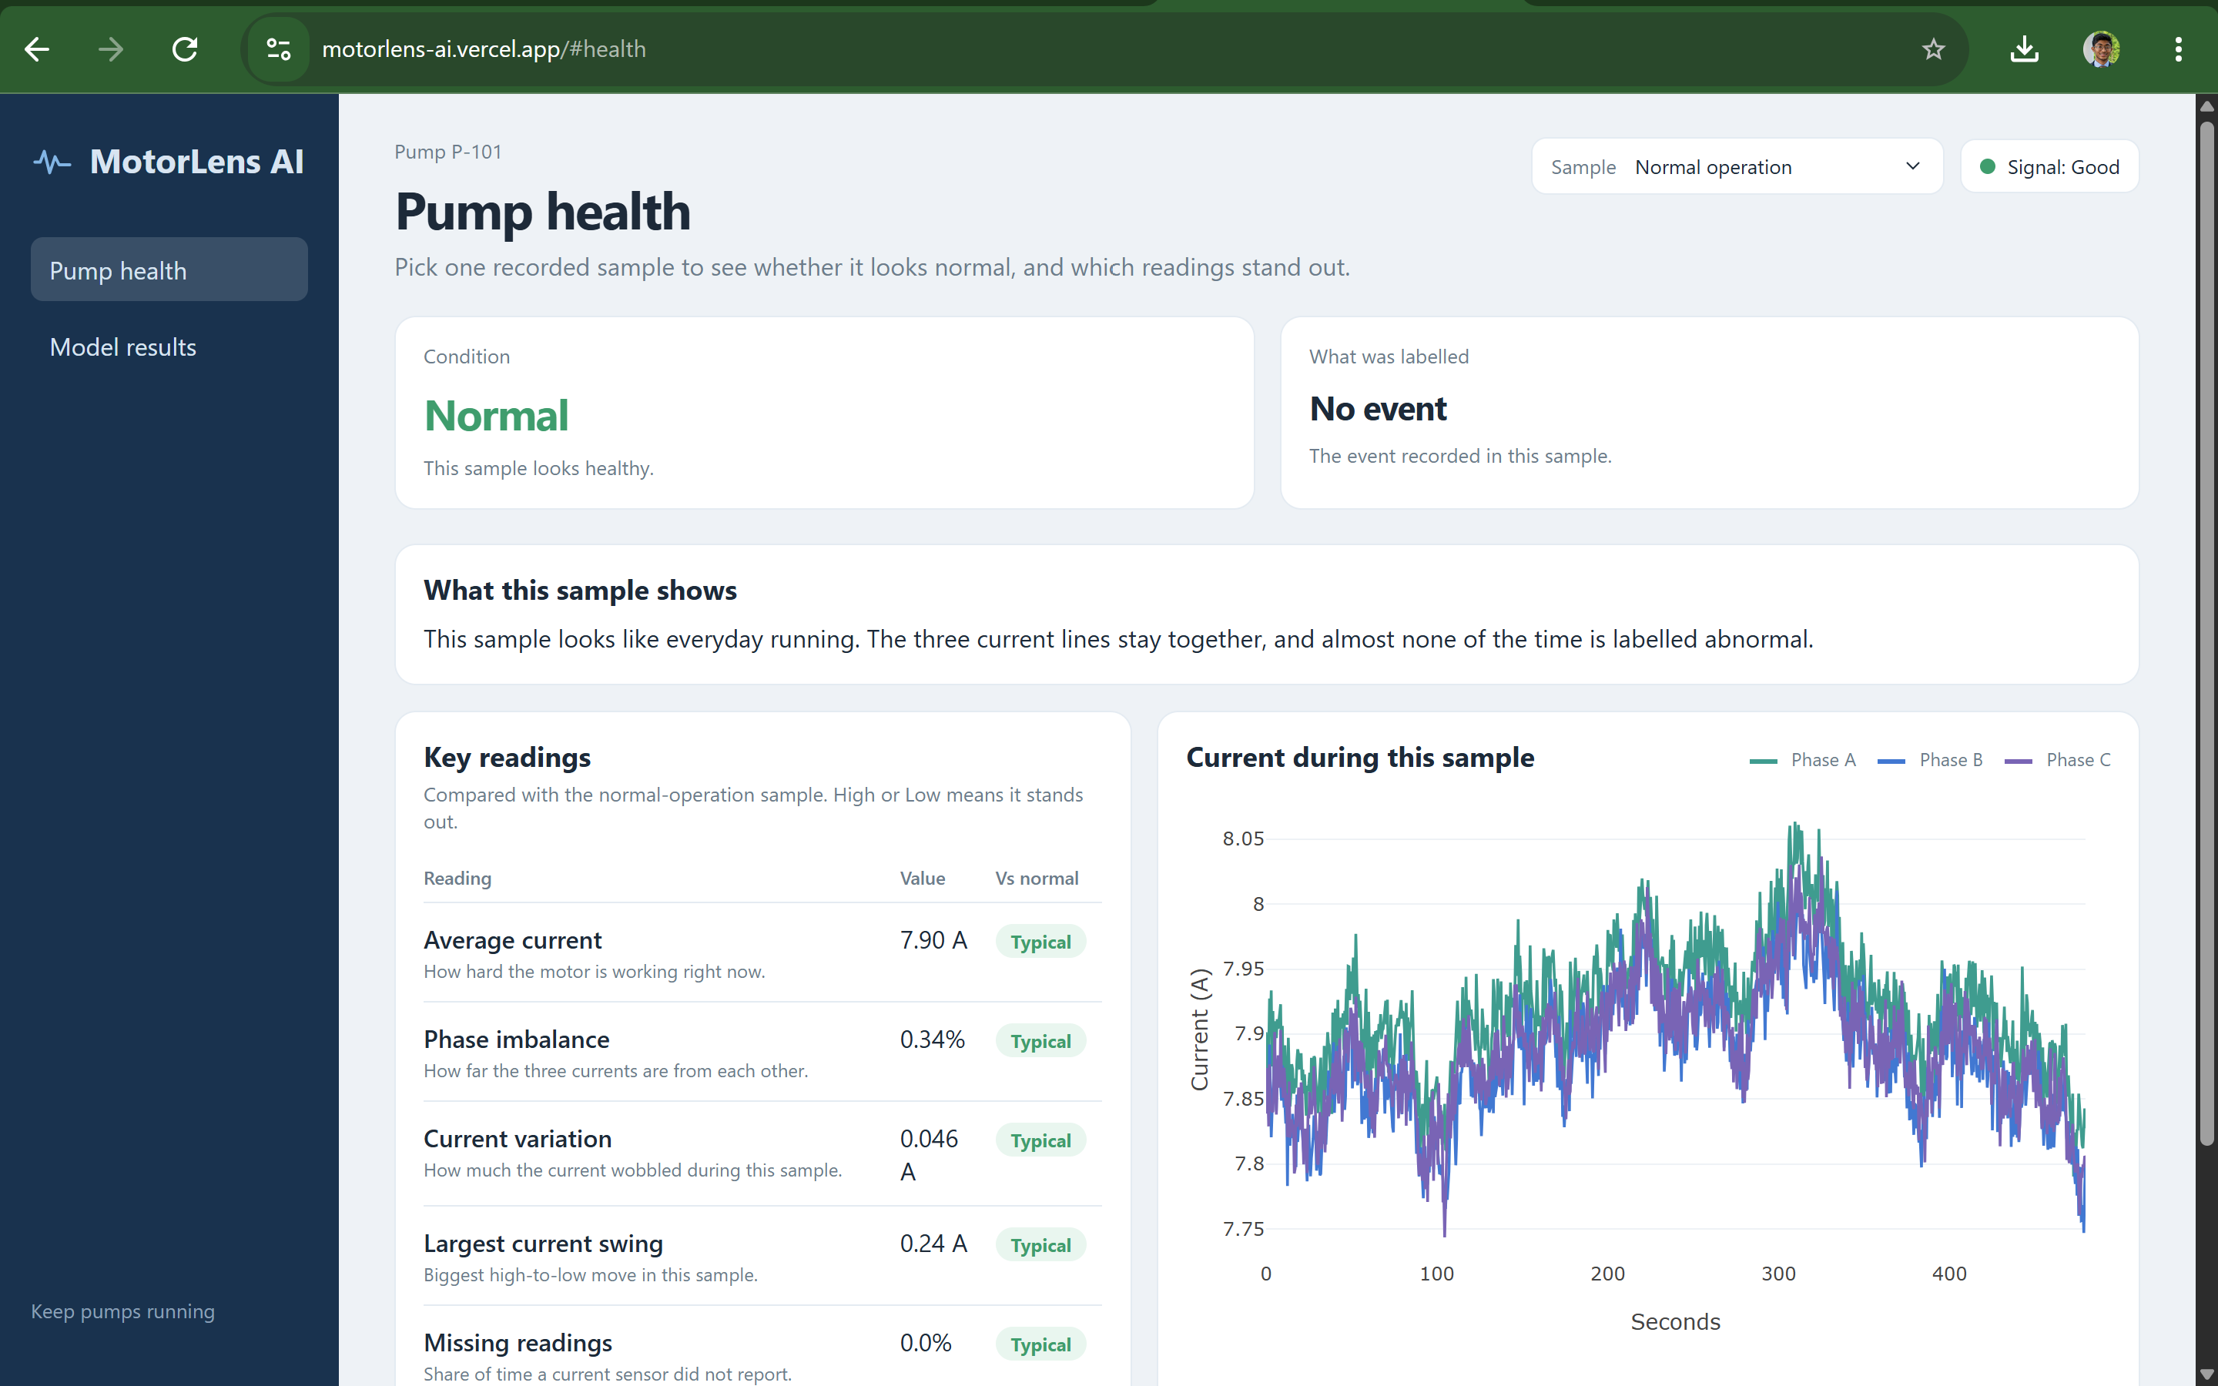Click the browser back arrow
The height and width of the screenshot is (1386, 2218).
(x=37, y=49)
